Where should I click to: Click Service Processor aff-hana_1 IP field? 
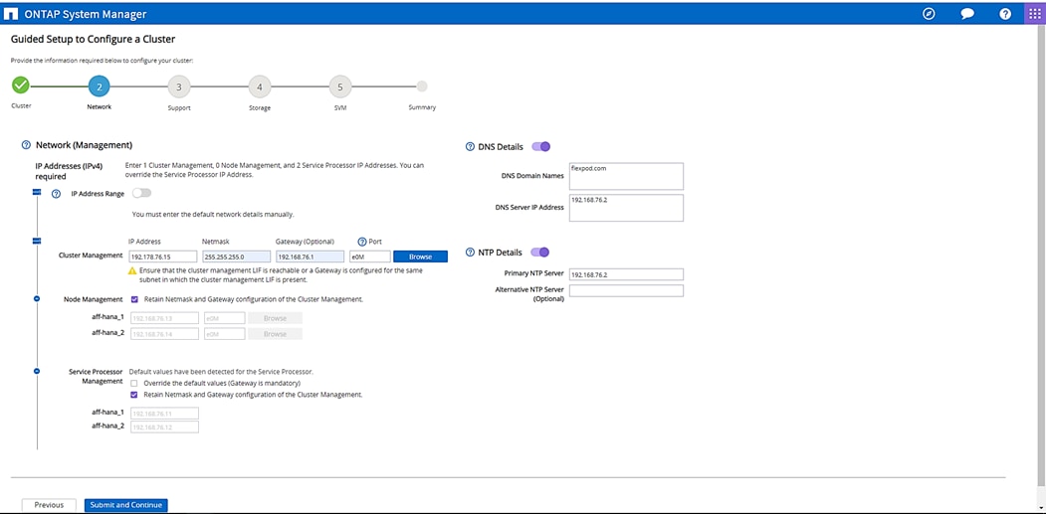(165, 414)
